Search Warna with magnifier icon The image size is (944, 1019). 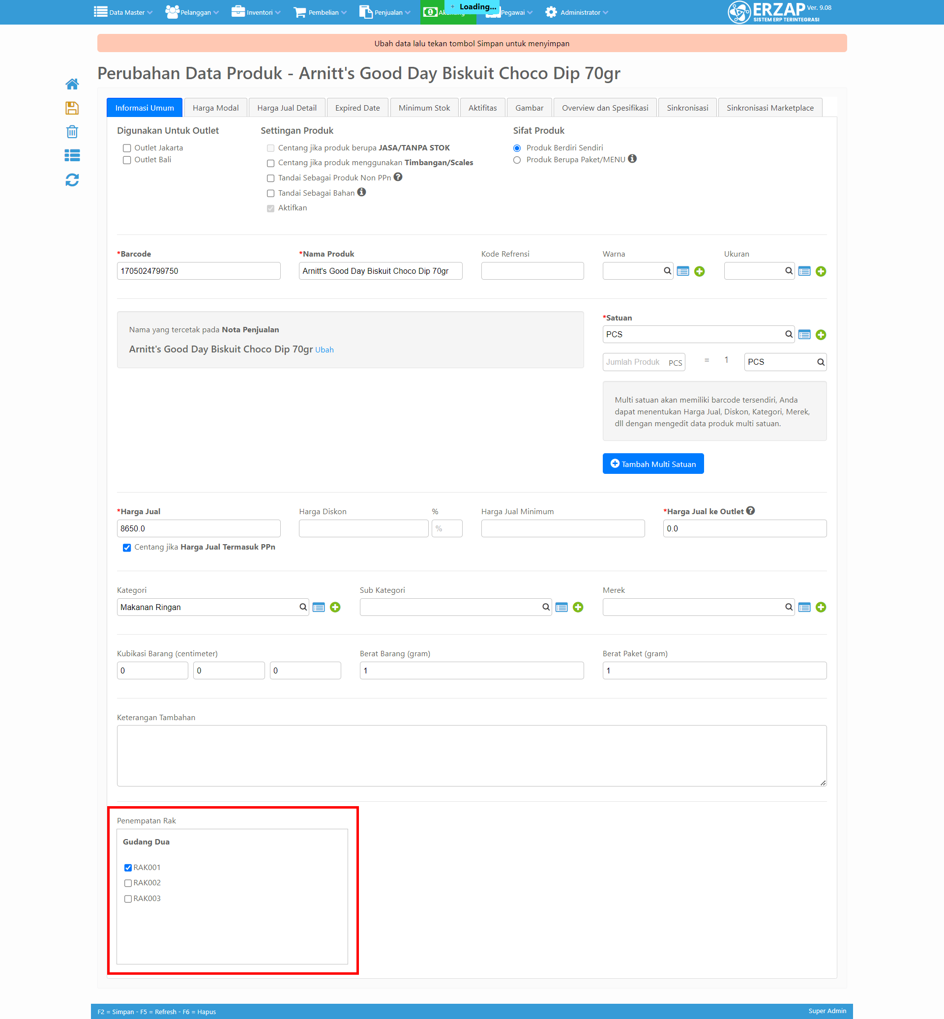coord(668,271)
